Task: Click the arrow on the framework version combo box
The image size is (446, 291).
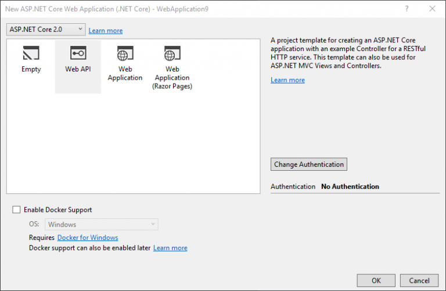Action: click(80, 30)
